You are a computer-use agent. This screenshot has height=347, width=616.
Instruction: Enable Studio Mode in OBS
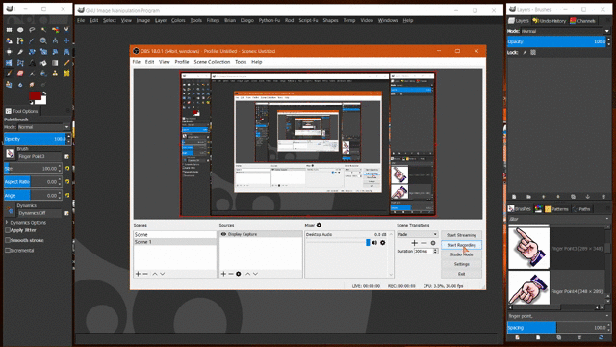[461, 254]
